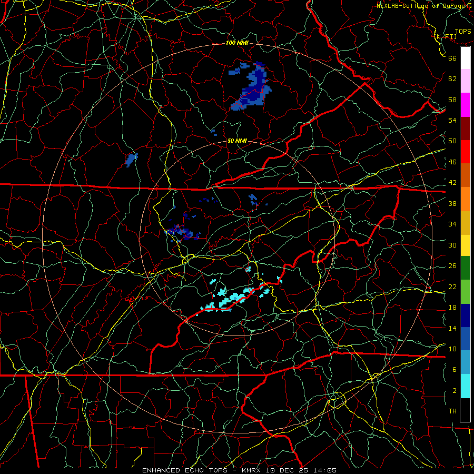
Task: Click the "58" legend value
Action: [452, 100]
